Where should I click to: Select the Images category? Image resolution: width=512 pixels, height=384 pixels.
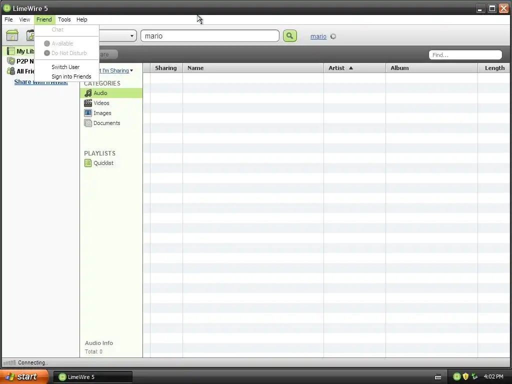111,113
